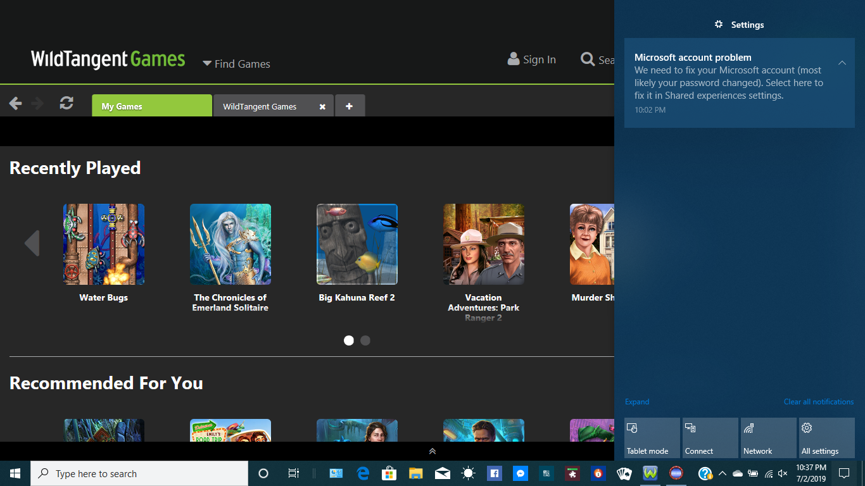Click Clear all notifications link
865x486 pixels.
coord(819,402)
